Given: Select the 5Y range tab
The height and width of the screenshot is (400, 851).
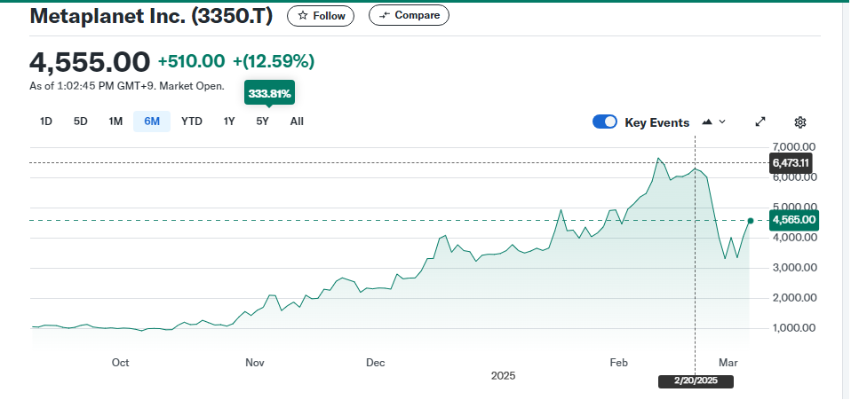Looking at the screenshot, I should [x=262, y=122].
